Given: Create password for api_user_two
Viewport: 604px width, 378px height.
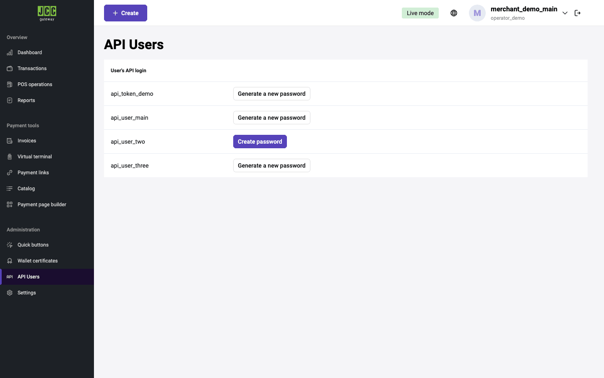Looking at the screenshot, I should [260, 142].
